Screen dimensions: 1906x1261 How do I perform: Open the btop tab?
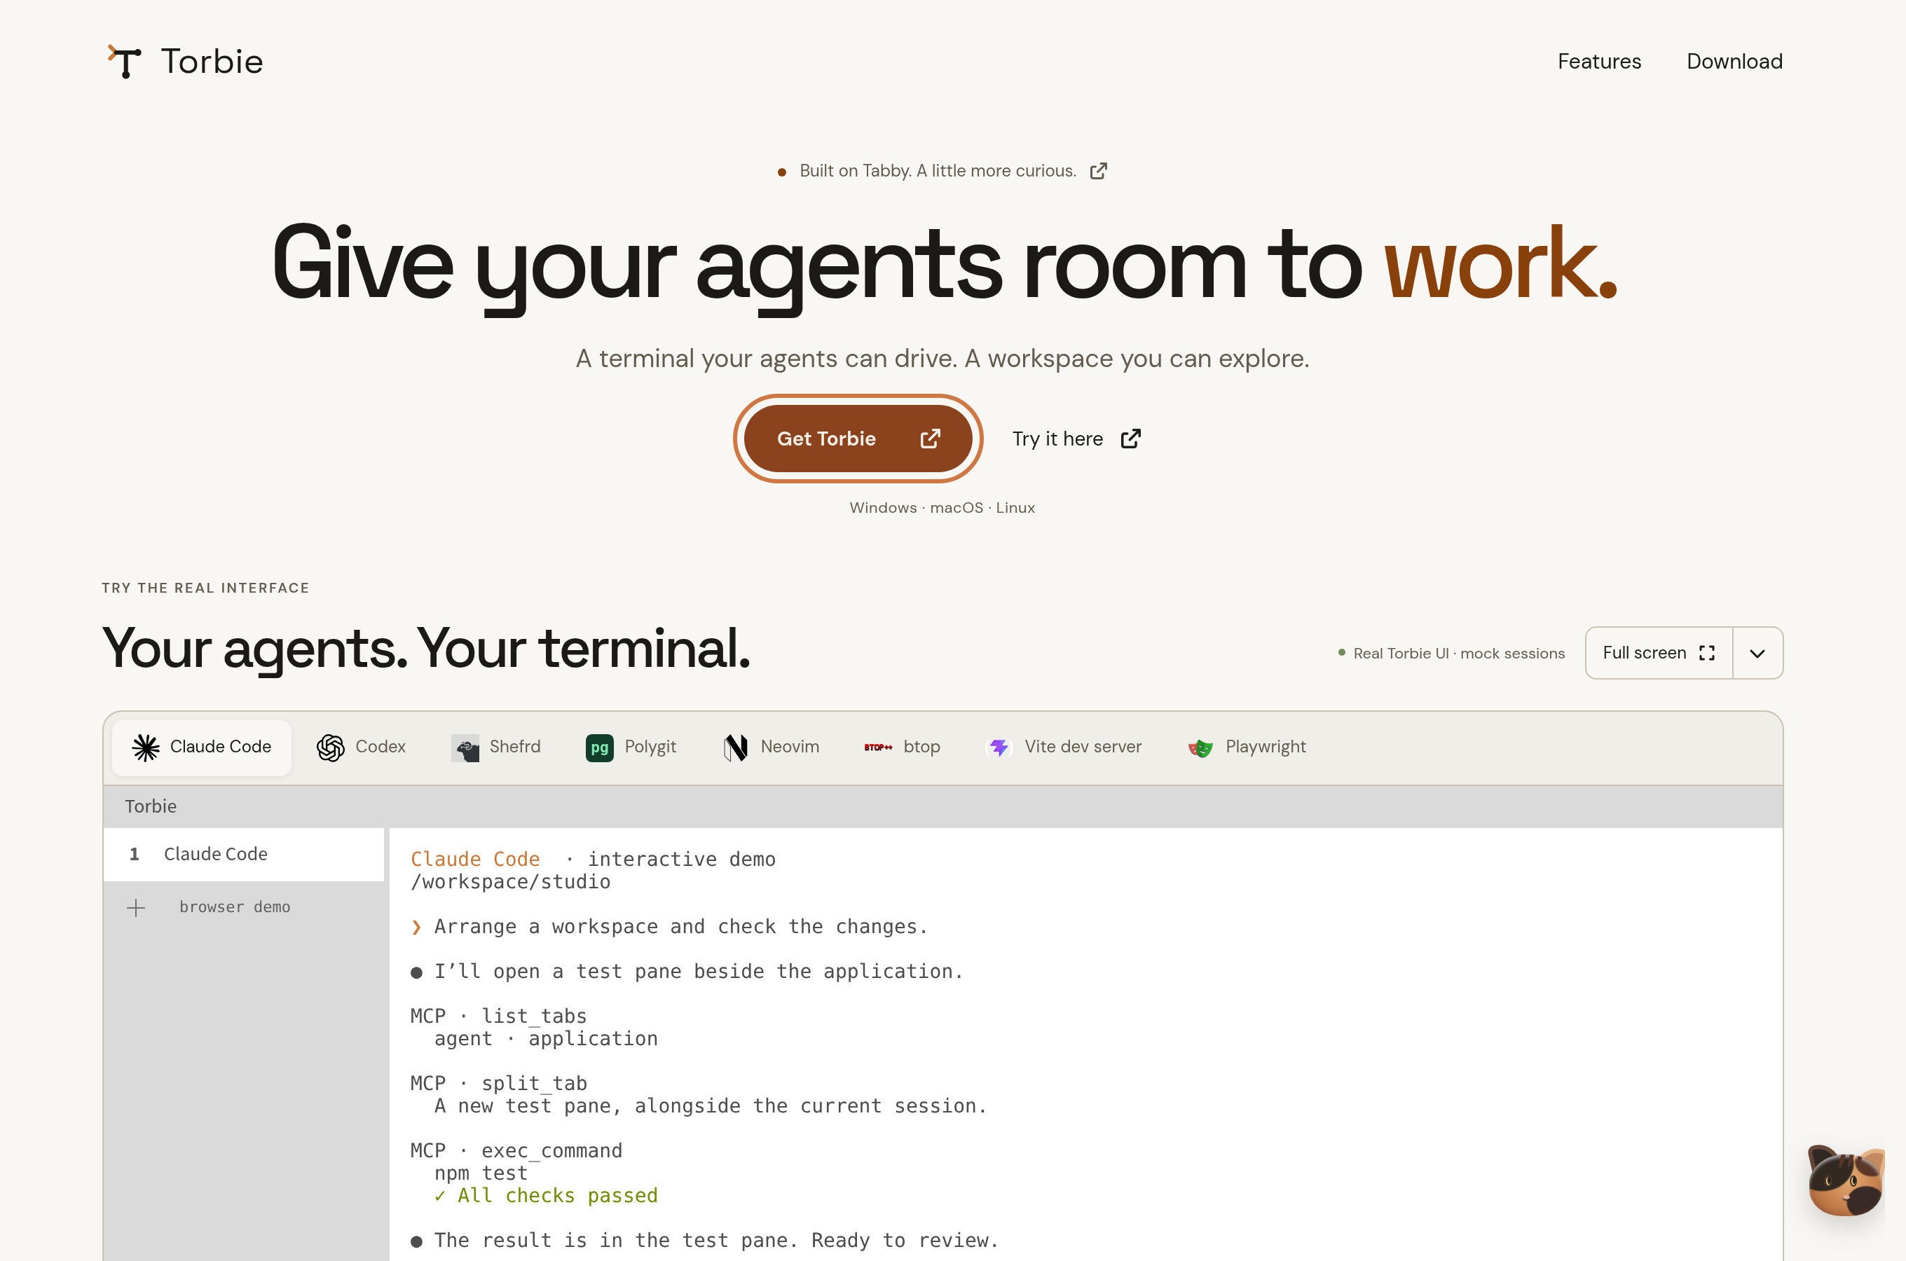pyautogui.click(x=903, y=747)
